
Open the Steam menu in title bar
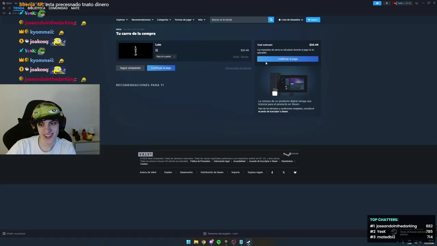tap(7, 3)
